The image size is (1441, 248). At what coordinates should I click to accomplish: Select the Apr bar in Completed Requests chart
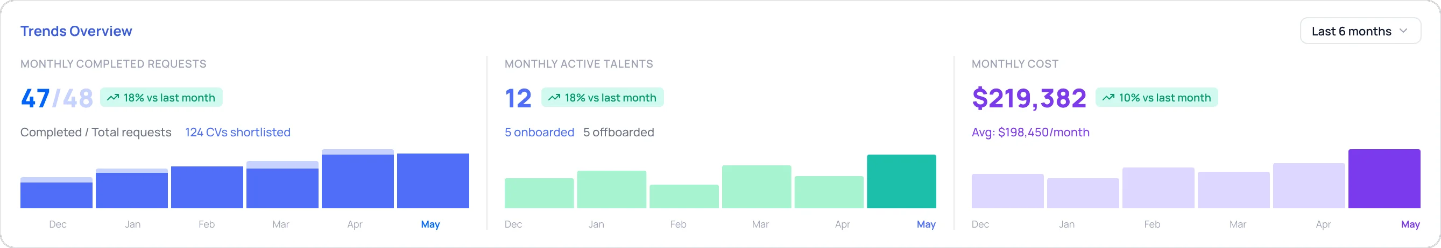pyautogui.click(x=357, y=179)
